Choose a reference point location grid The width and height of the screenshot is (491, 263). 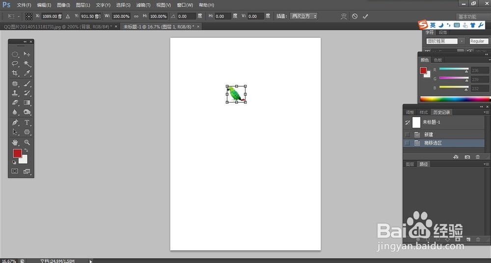29,16
